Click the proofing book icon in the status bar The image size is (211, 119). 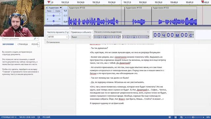(39, 117)
